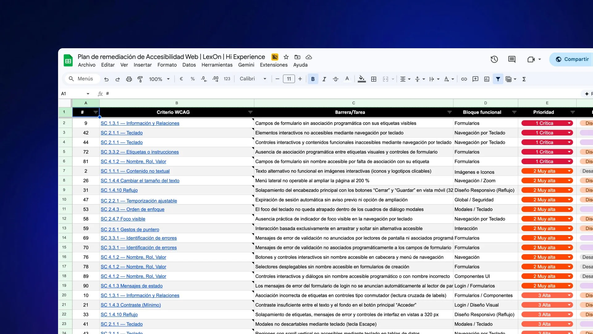Increase decimal places
593x334 pixels.
(215, 79)
